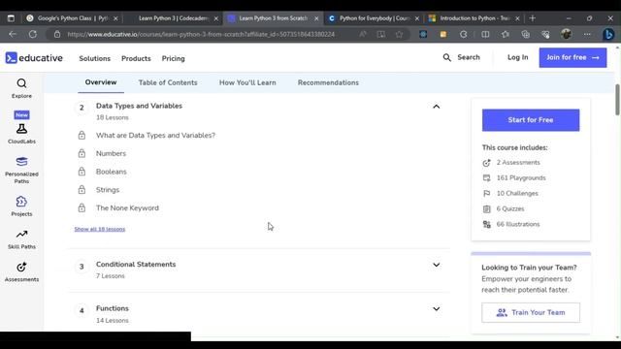
Task: Click the Start for Free button
Action: 531,120
